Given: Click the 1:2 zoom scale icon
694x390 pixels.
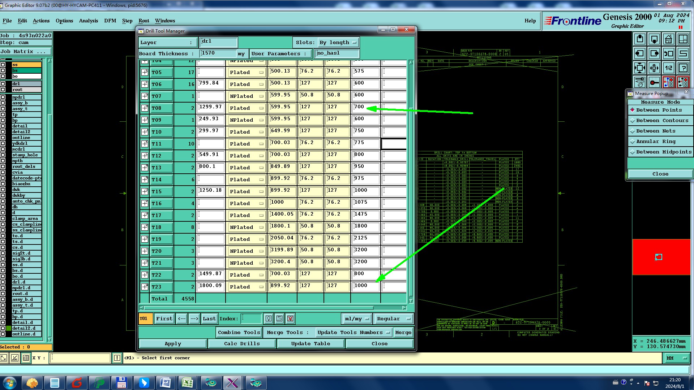Looking at the screenshot, I should pos(668,68).
